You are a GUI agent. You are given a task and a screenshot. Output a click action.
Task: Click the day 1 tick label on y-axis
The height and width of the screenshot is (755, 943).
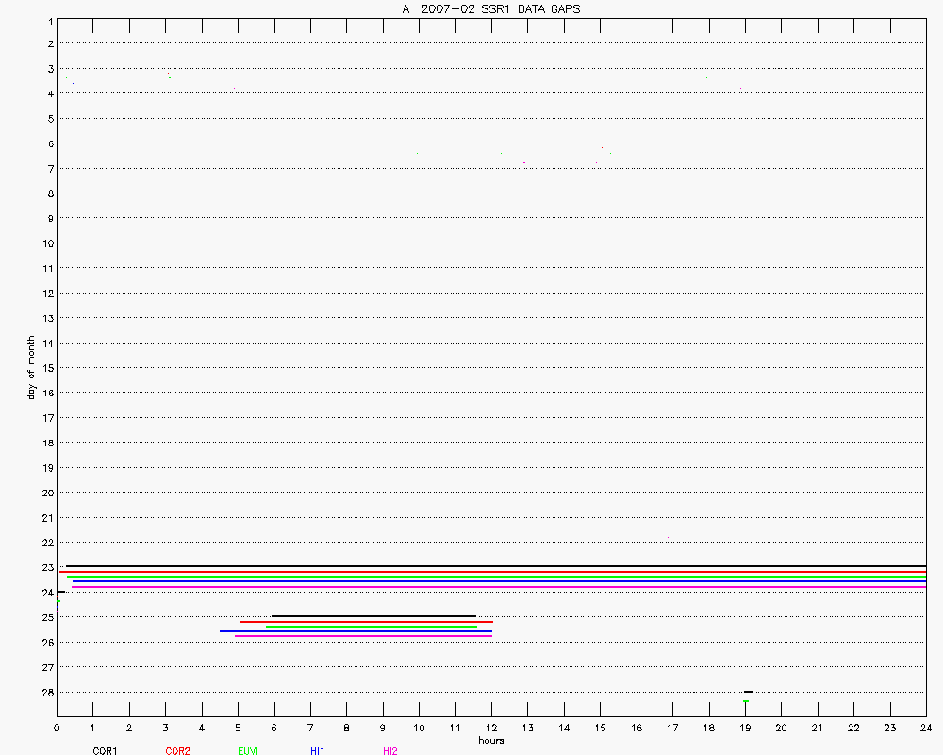(48, 19)
